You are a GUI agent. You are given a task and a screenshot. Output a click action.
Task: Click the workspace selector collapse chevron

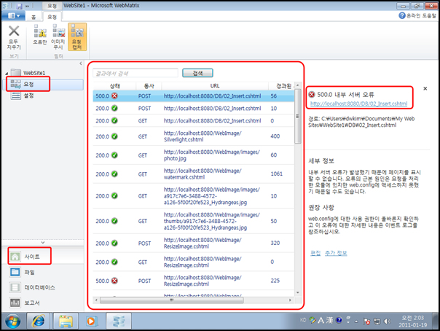pos(43,242)
